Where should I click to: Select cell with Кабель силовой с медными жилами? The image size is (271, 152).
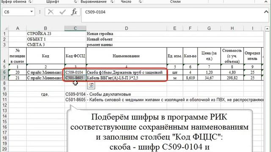tap(127, 100)
